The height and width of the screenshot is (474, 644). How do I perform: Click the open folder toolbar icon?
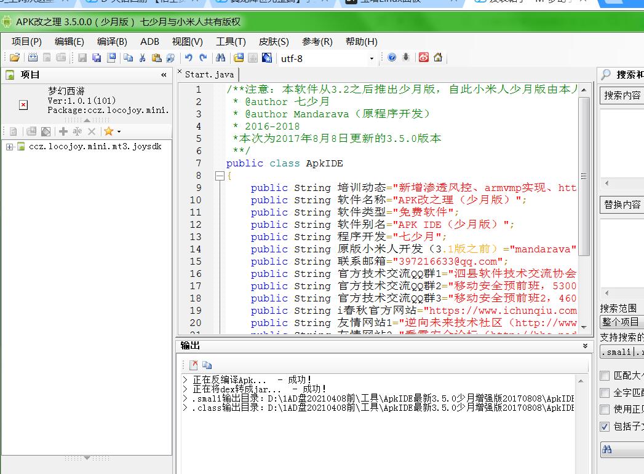click(x=15, y=58)
